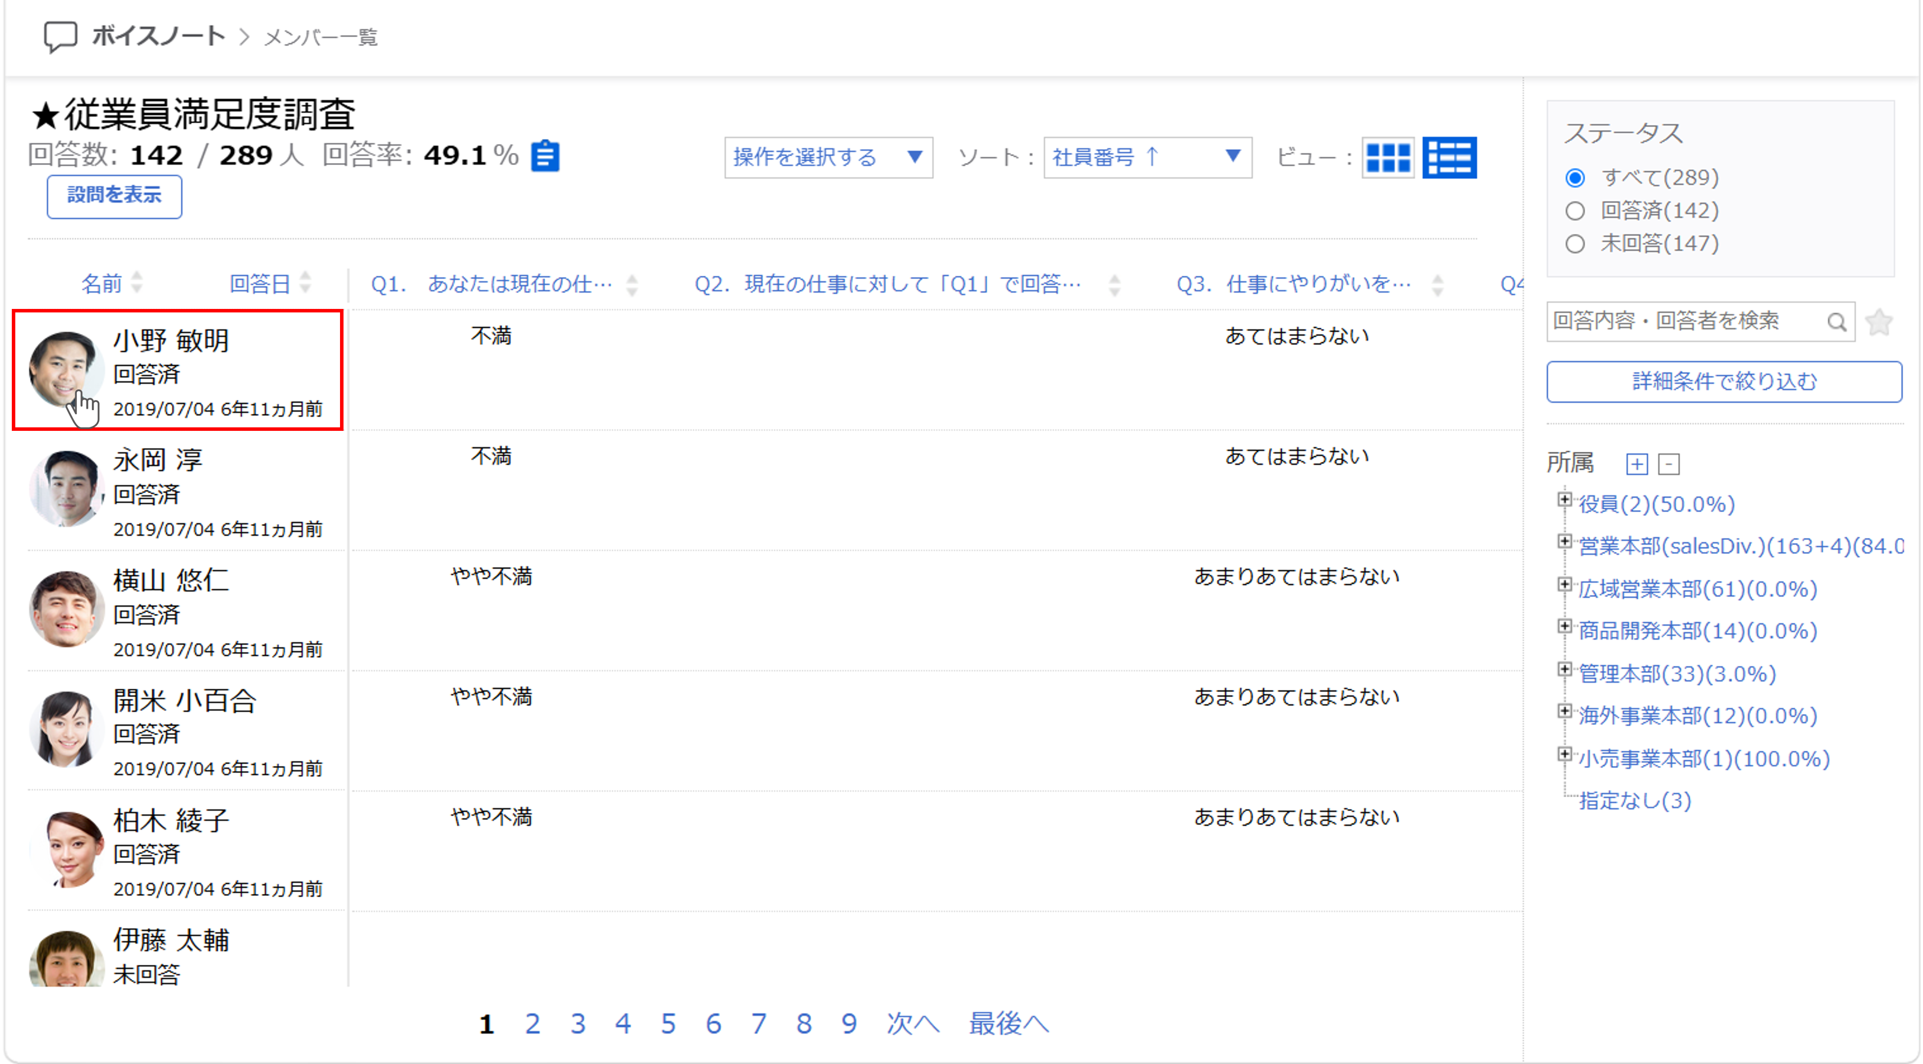Open 伊藤 太輔 profile photo

(66, 959)
